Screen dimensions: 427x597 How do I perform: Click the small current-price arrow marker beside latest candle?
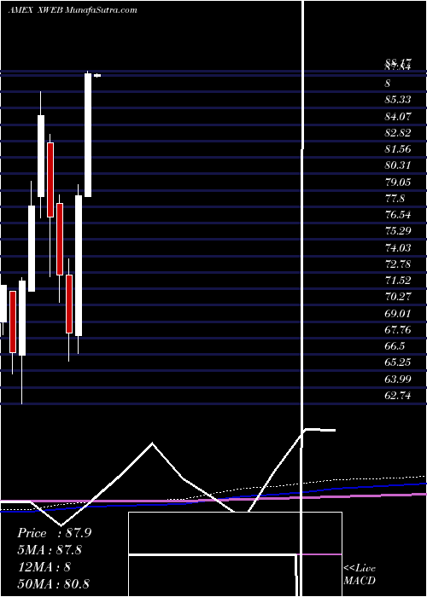[x=97, y=75]
